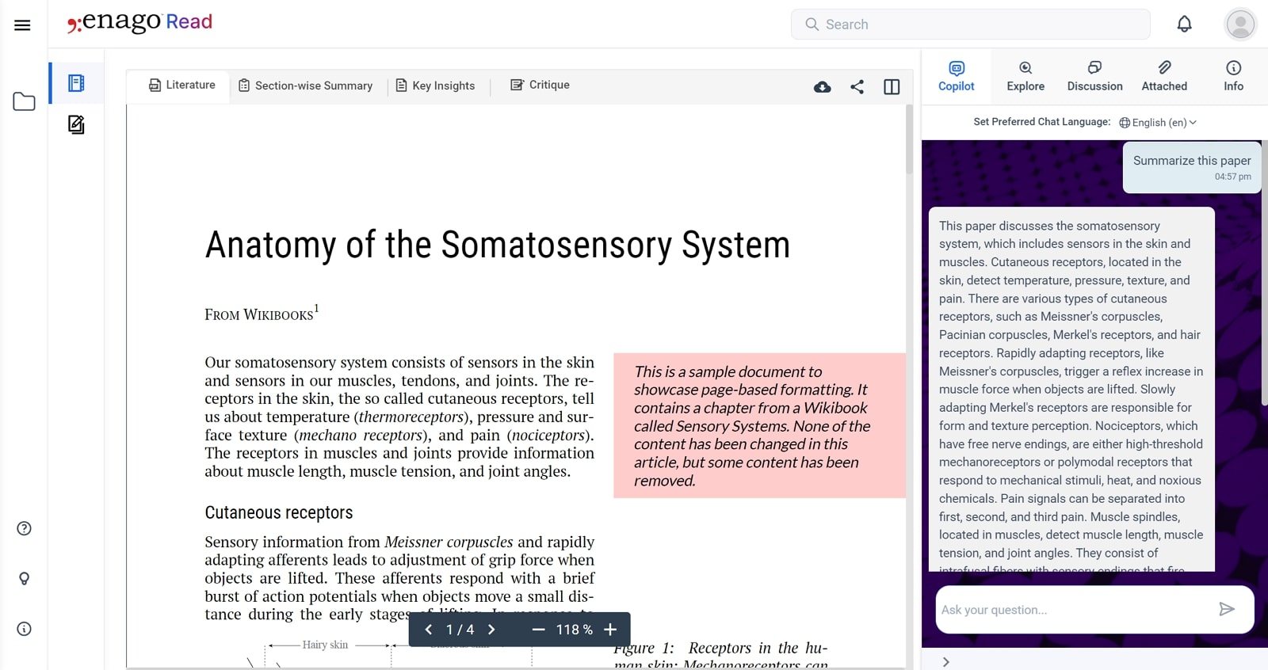Switch to the Literature tab
The width and height of the screenshot is (1268, 670).
[182, 85]
